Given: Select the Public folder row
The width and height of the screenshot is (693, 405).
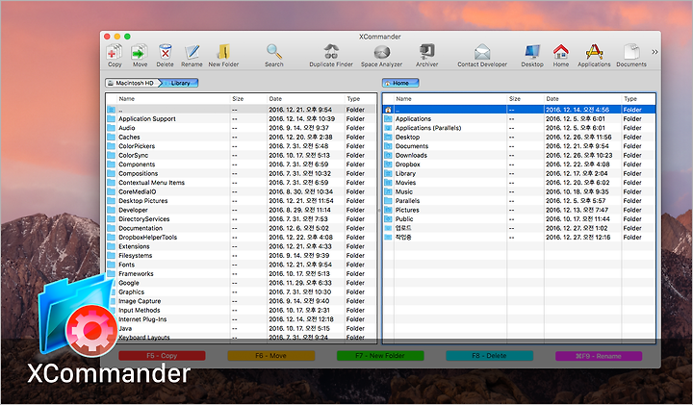Looking at the screenshot, I should click(x=520, y=219).
